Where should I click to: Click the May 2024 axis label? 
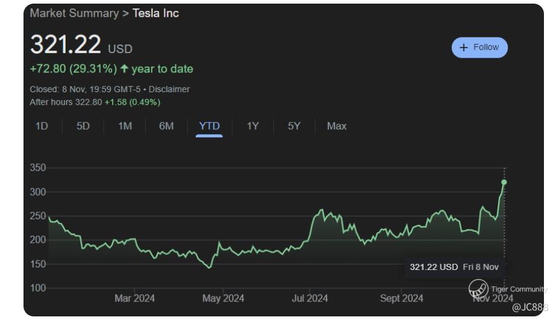click(x=223, y=298)
